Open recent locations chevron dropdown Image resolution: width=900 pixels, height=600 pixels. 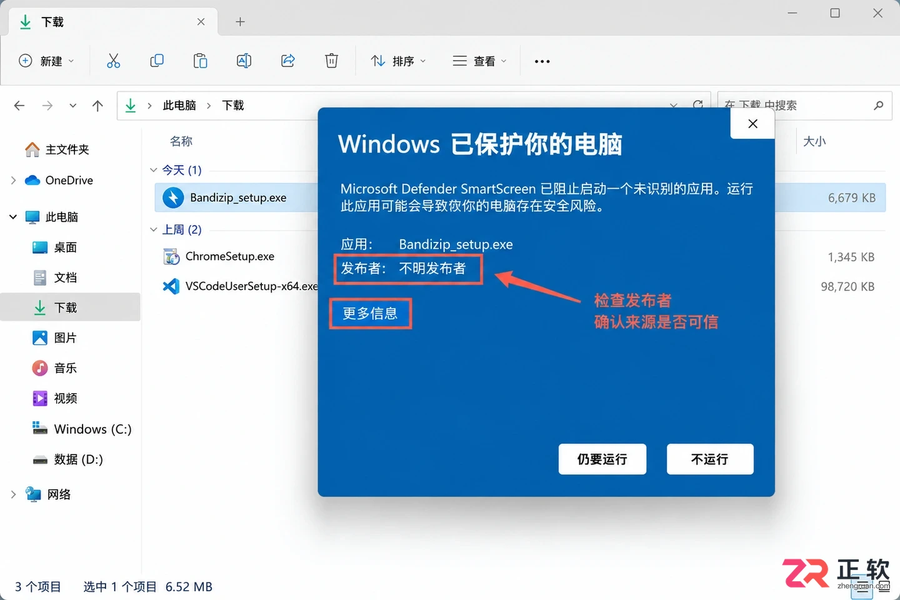[73, 106]
